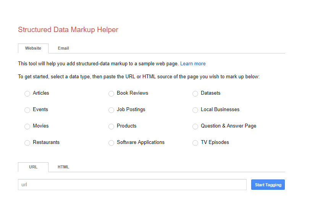This screenshot has height=197, width=323.
Task: Focus the url text field
Action: click(x=132, y=185)
